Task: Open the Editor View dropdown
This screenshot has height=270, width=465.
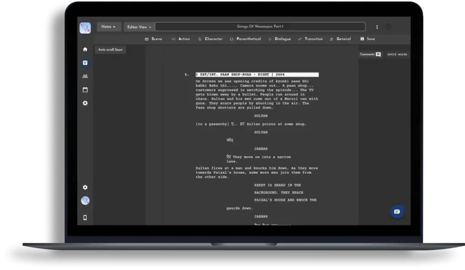Action: click(139, 27)
